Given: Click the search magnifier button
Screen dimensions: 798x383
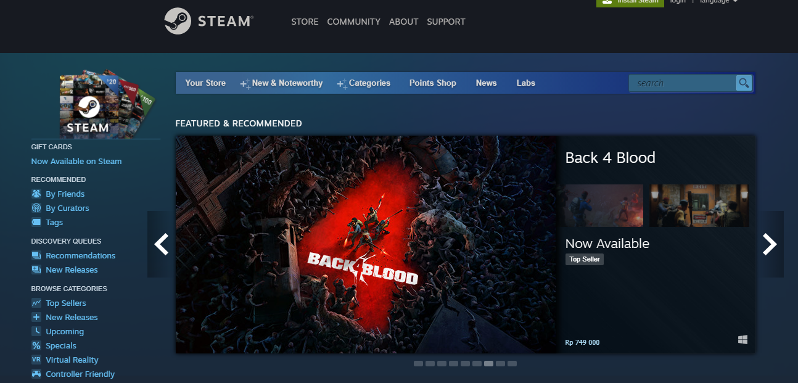Looking at the screenshot, I should point(744,83).
